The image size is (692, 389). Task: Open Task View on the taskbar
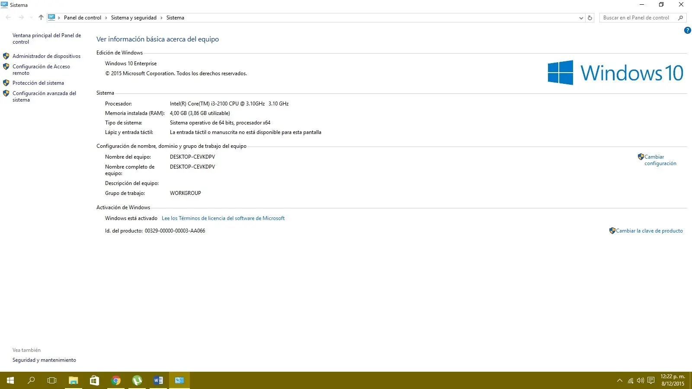[x=52, y=380]
